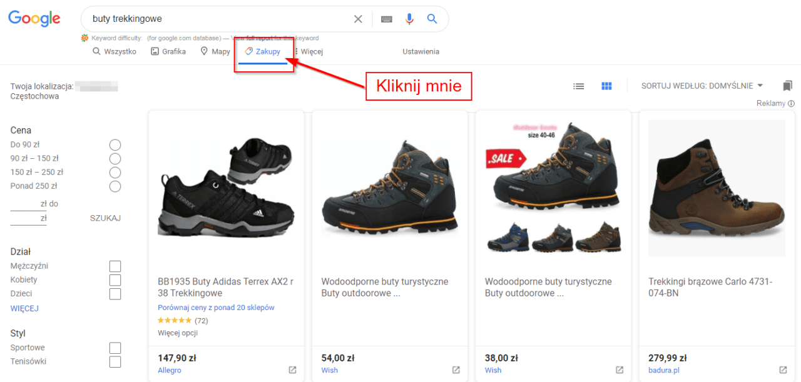Open Wish seller link under 54,00 zł

pyautogui.click(x=330, y=370)
